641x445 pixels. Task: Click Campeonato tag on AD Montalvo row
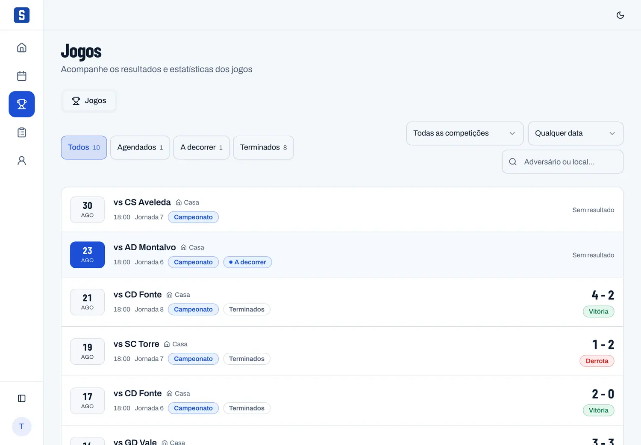point(193,262)
